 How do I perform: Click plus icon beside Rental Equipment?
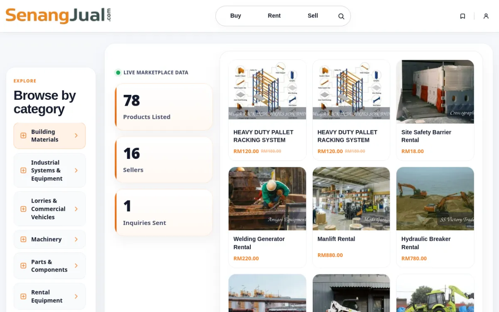pos(23,297)
